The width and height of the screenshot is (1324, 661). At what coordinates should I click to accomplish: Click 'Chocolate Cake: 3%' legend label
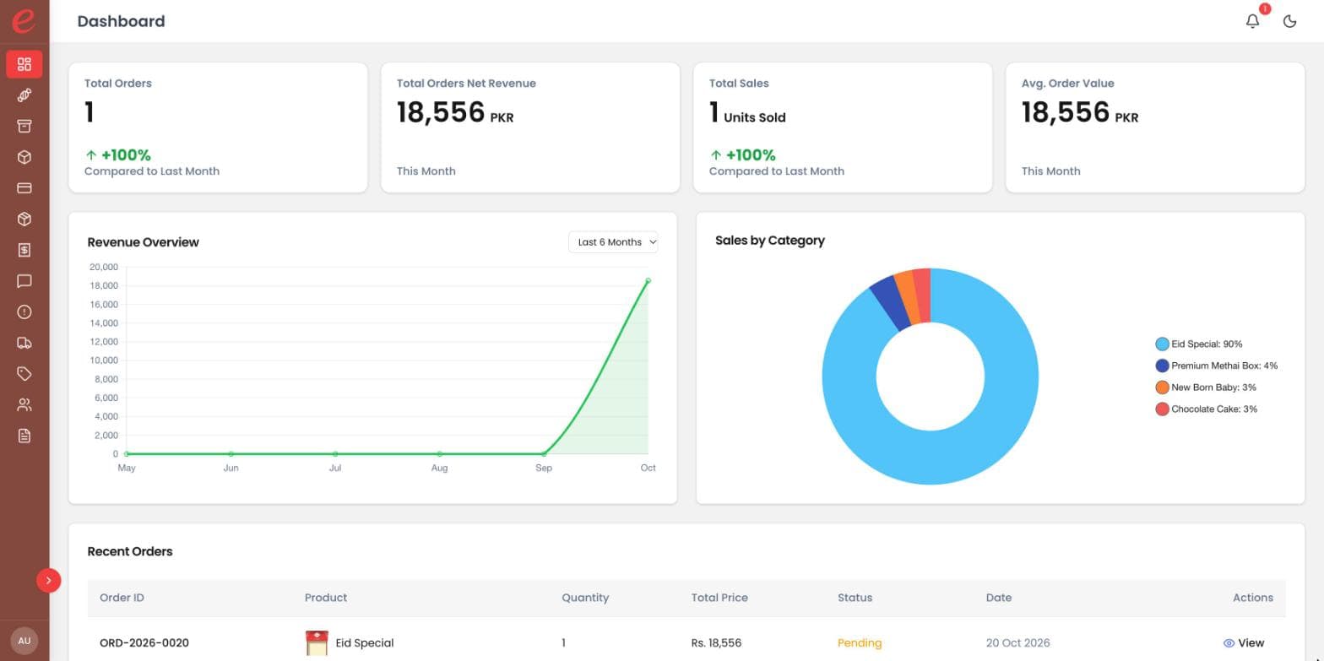(1214, 409)
